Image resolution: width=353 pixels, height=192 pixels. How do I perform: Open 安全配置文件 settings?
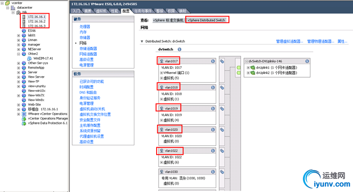click(x=90, y=120)
